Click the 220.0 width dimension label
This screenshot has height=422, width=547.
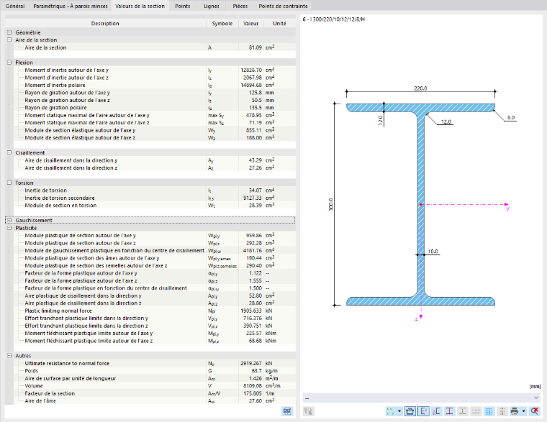(420, 88)
